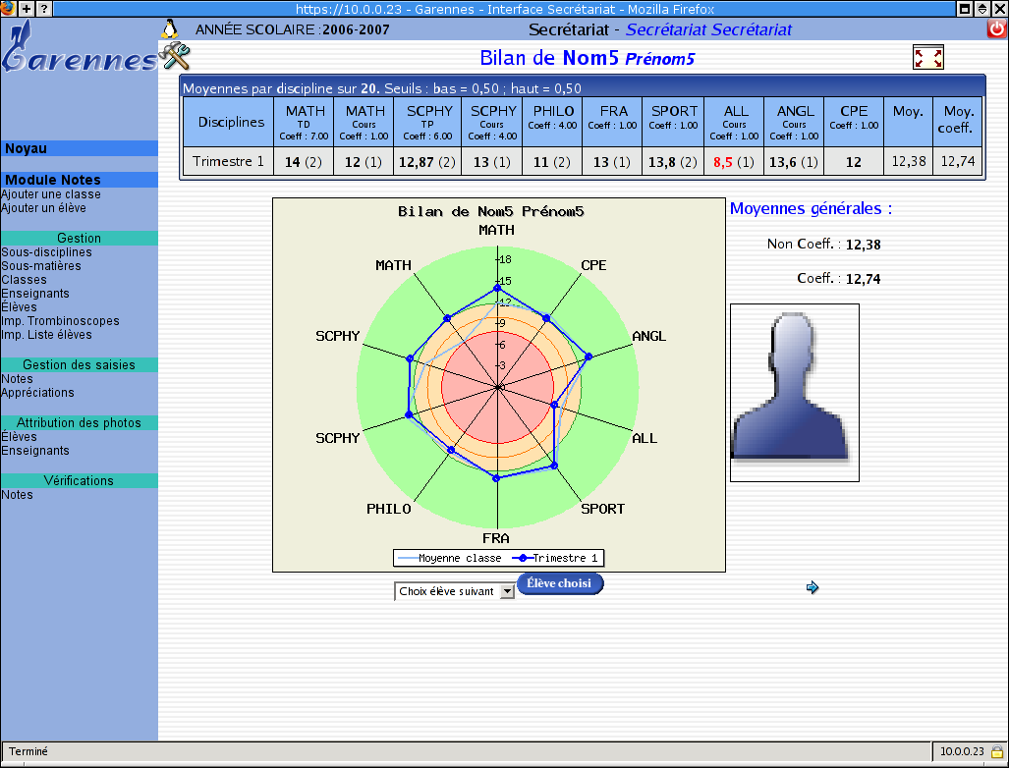The height and width of the screenshot is (768, 1009).
Task: Click the blue next arrow icon
Action: coord(813,588)
